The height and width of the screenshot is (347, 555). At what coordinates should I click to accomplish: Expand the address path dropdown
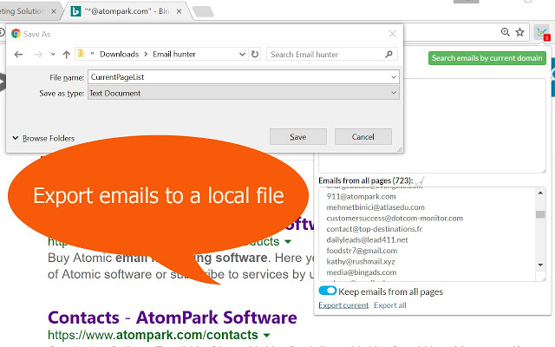242,54
